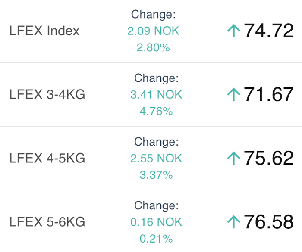Click the 0.21% change percentage

point(156,239)
